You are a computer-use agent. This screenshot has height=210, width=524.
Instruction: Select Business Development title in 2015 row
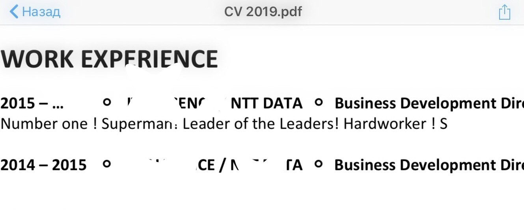tap(429, 103)
